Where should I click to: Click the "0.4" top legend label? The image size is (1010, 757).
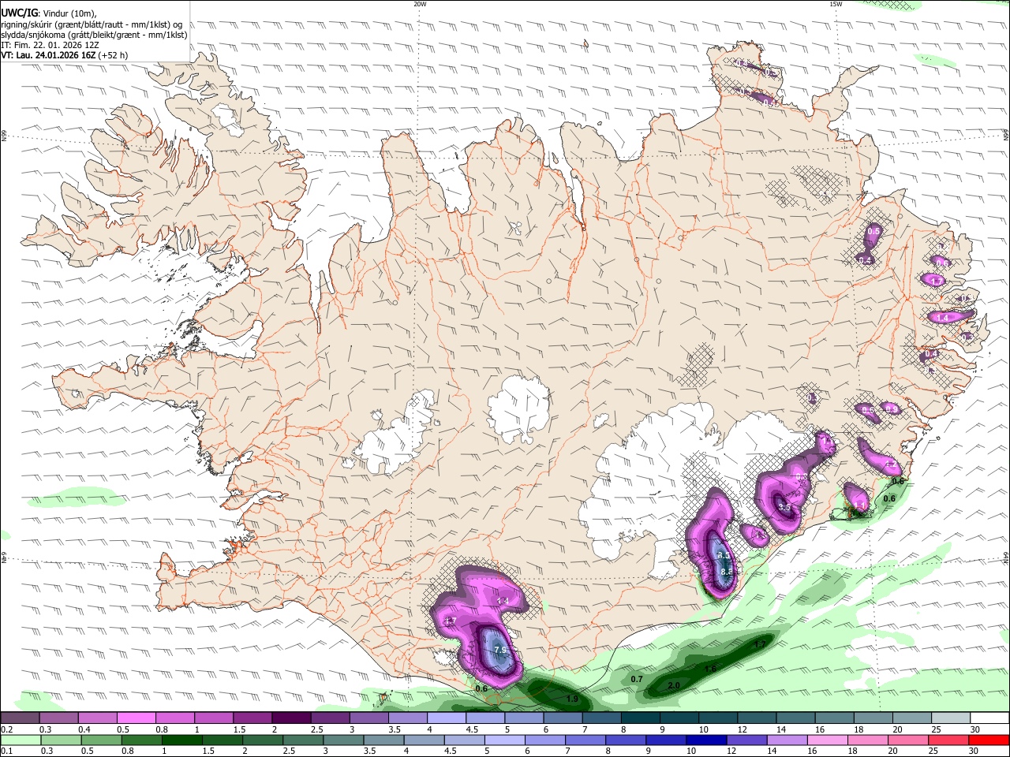point(84,729)
